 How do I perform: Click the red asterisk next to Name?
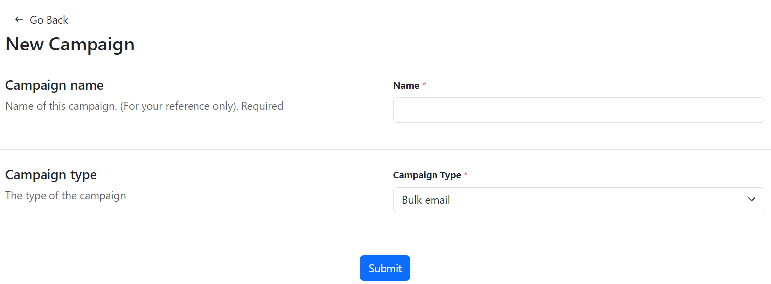pyautogui.click(x=424, y=86)
